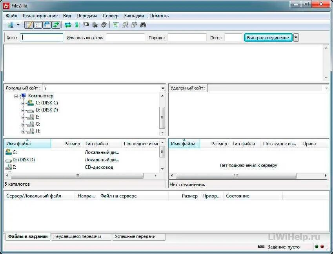
Task: Click the binoculars file search icon
Action: (x=143, y=25)
